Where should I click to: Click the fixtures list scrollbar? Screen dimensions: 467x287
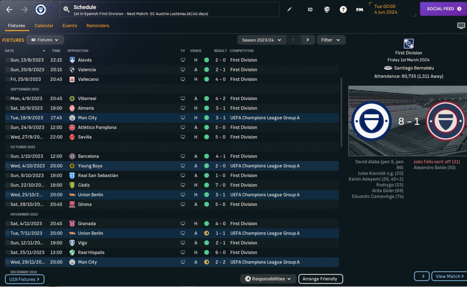tap(341, 112)
